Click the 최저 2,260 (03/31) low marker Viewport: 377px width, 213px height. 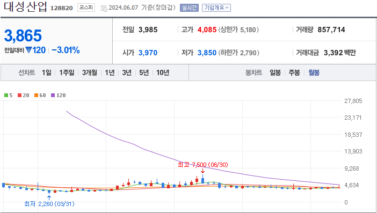tap(49, 204)
